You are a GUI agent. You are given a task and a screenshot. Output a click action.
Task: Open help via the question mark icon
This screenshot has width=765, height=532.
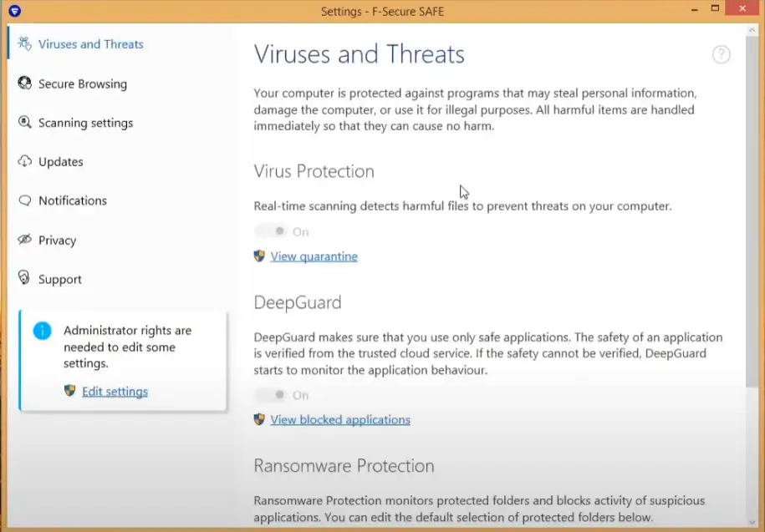(x=721, y=55)
